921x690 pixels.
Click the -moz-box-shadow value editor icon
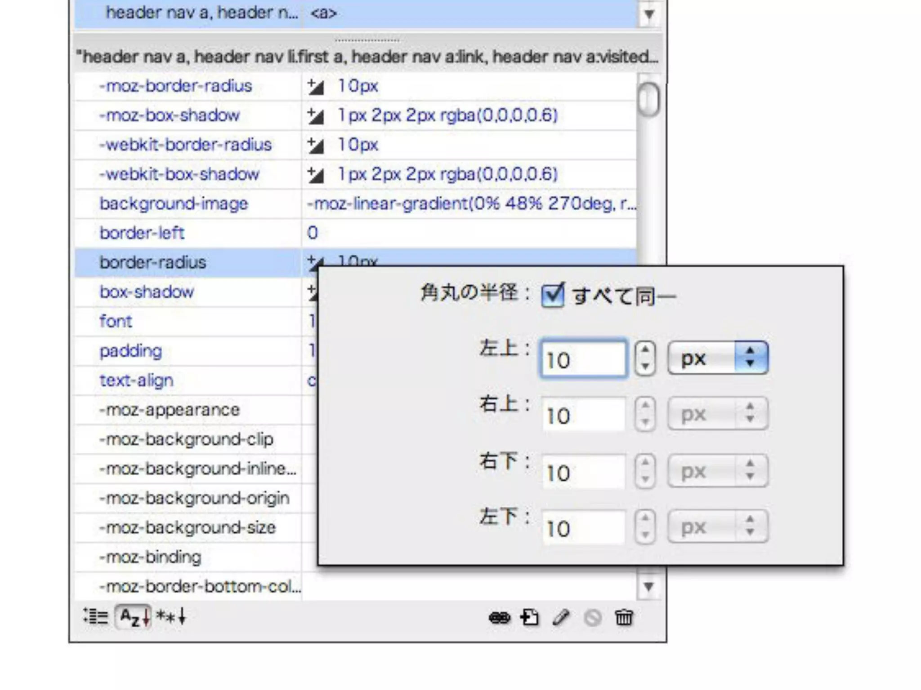click(316, 116)
